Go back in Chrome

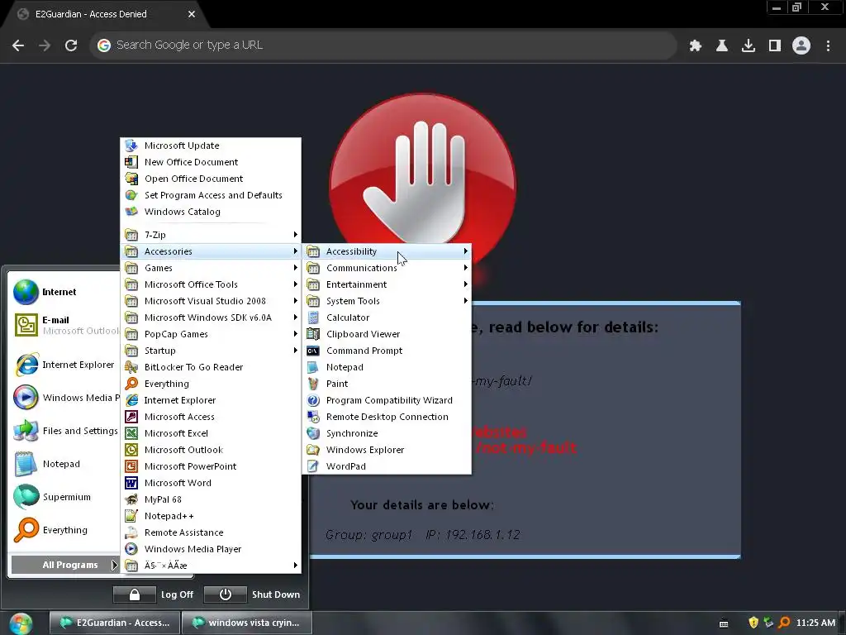[x=18, y=45]
